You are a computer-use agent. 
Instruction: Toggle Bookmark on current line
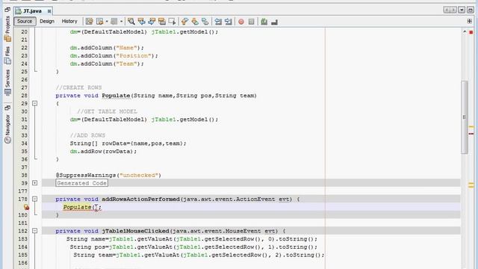pos(205,22)
